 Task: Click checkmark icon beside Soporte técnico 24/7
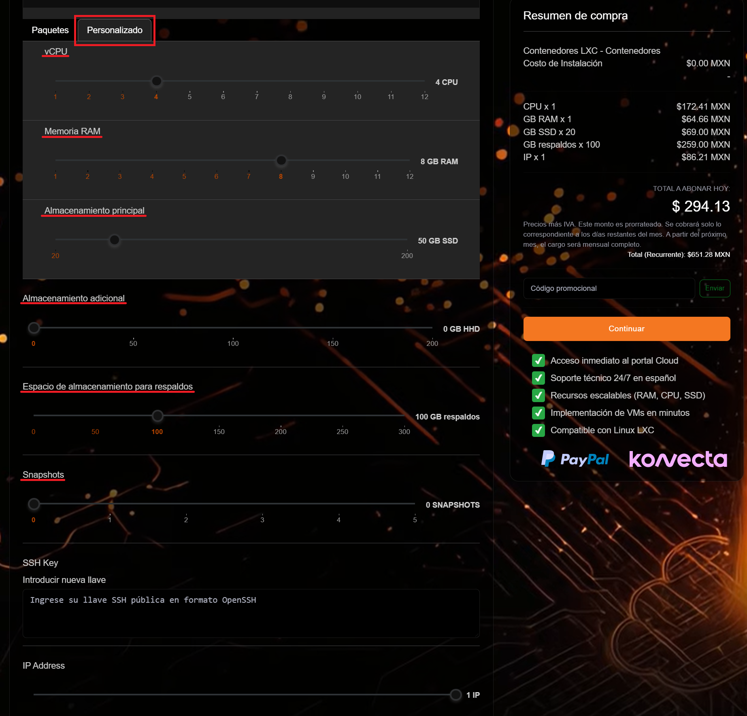pos(538,378)
